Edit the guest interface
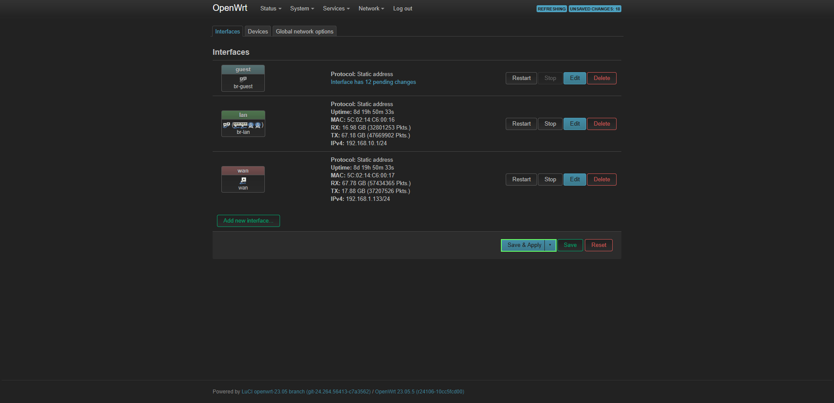 click(575, 78)
